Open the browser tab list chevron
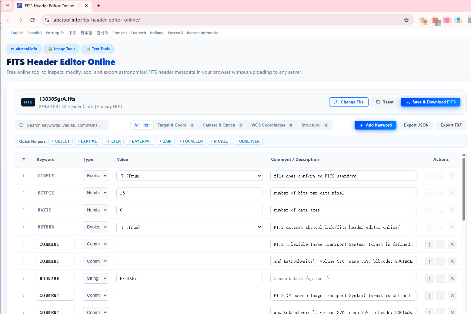The width and height of the screenshot is (471, 314). [8, 5]
